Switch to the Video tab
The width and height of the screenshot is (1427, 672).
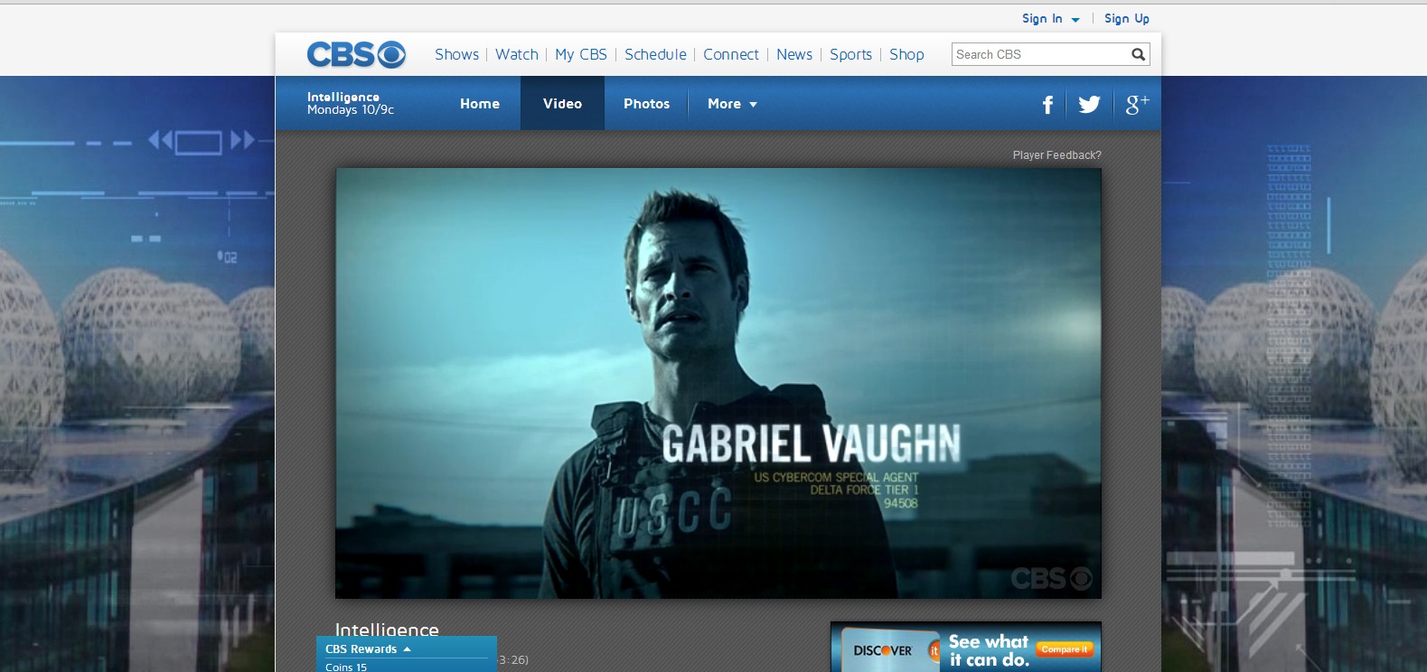point(562,104)
